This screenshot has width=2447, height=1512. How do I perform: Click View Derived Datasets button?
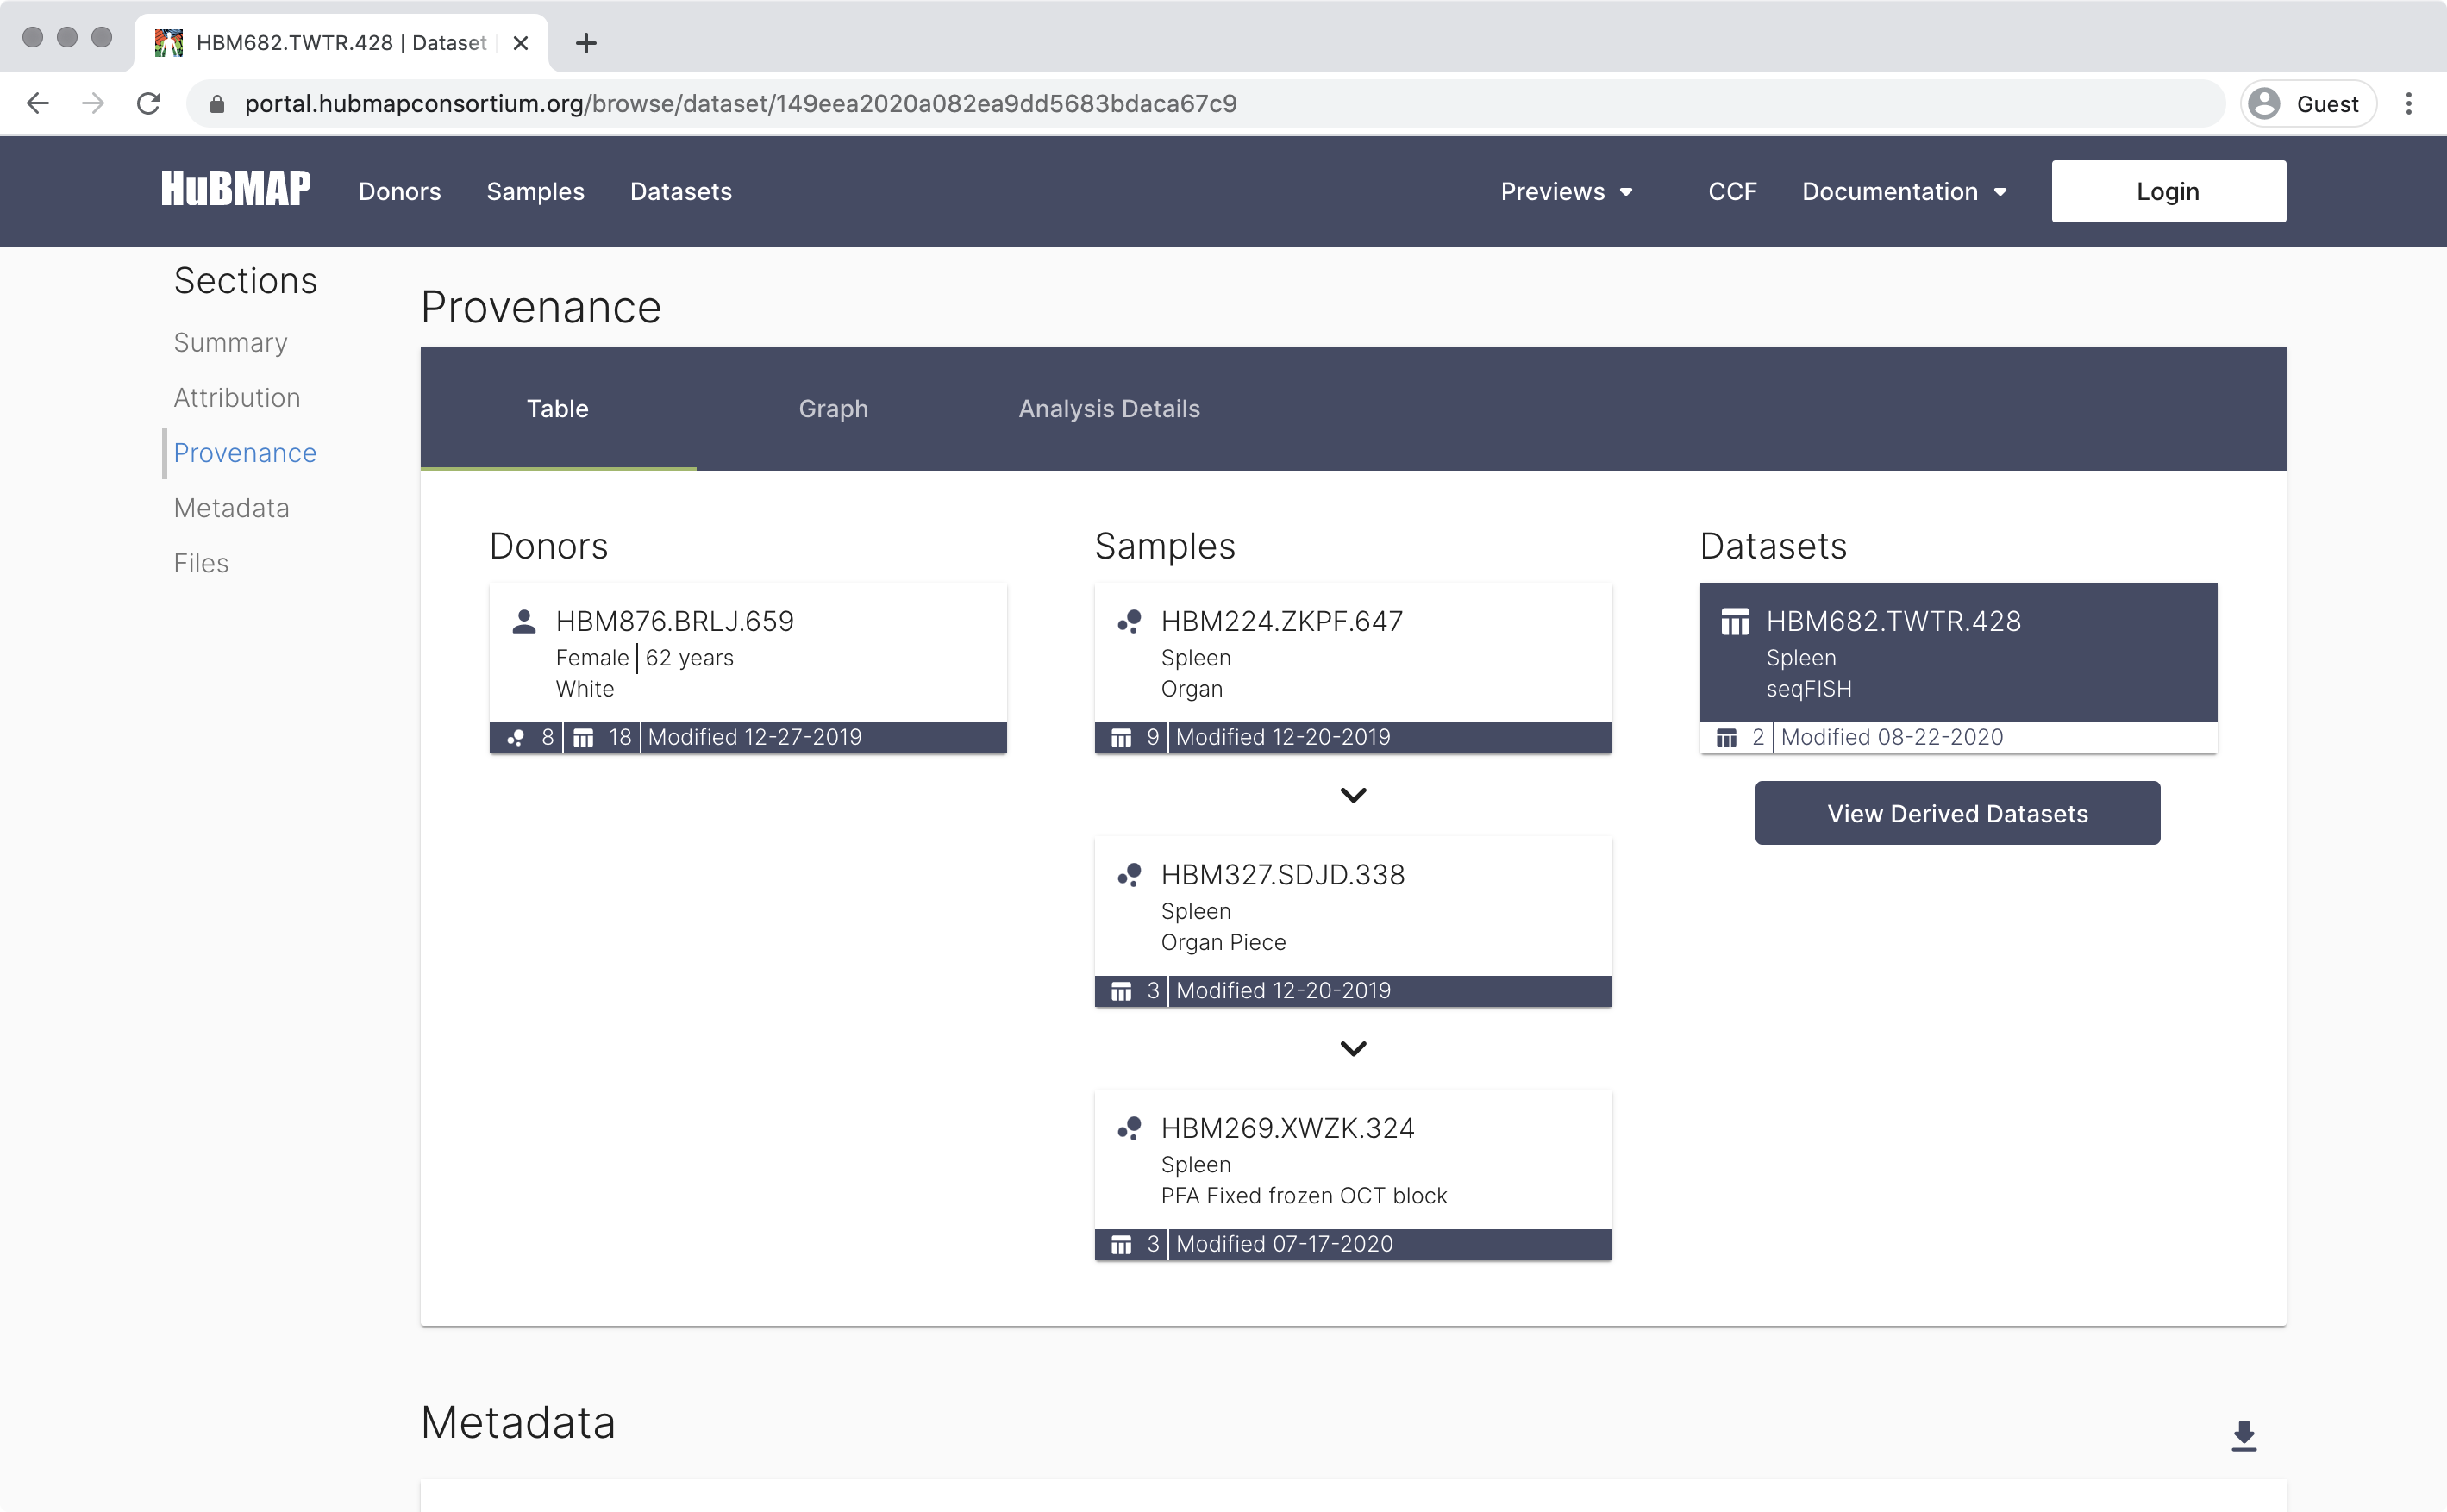coord(1957,813)
